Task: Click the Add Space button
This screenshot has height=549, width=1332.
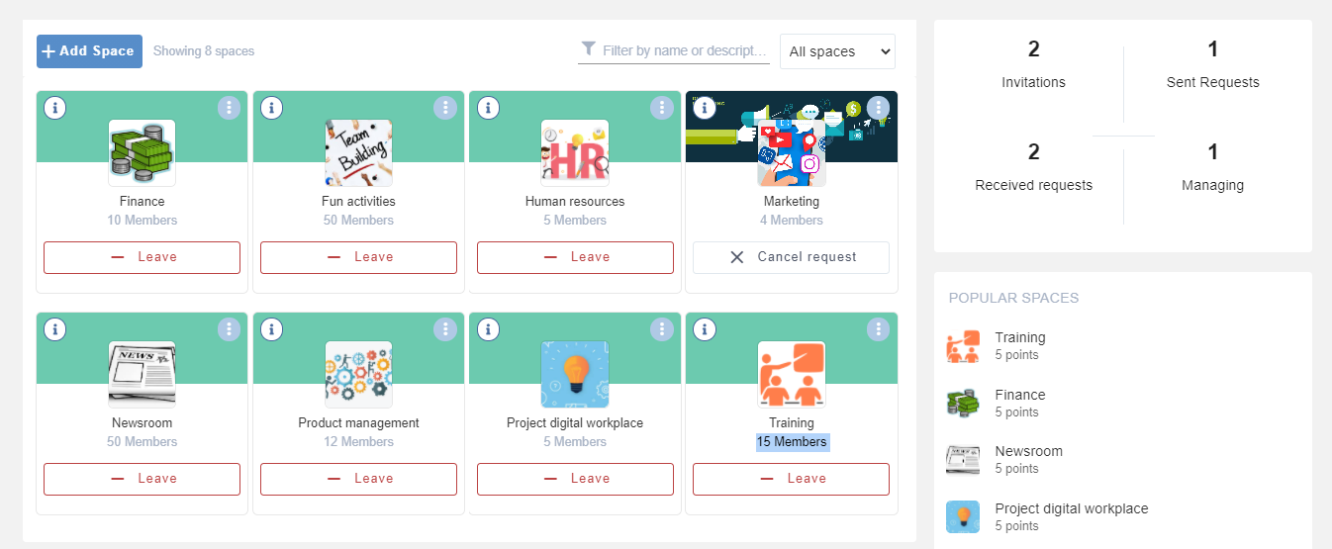Action: 89,51
